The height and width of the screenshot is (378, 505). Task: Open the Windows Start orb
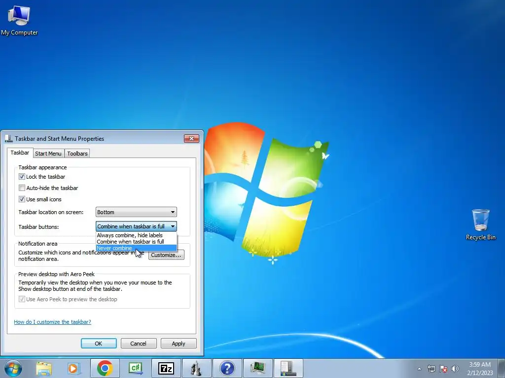coord(13,368)
